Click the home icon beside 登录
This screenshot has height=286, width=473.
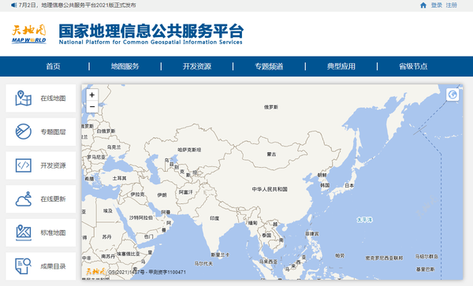[x=423, y=6]
